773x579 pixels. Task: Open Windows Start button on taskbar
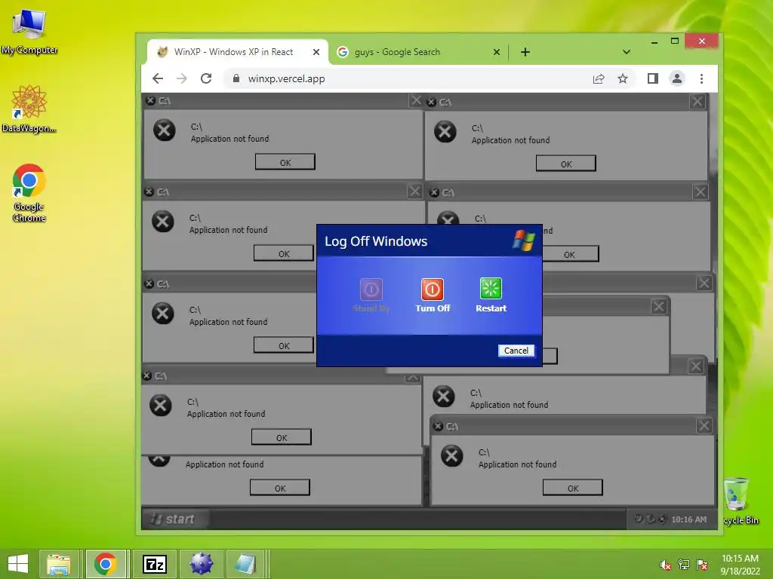coord(18,564)
